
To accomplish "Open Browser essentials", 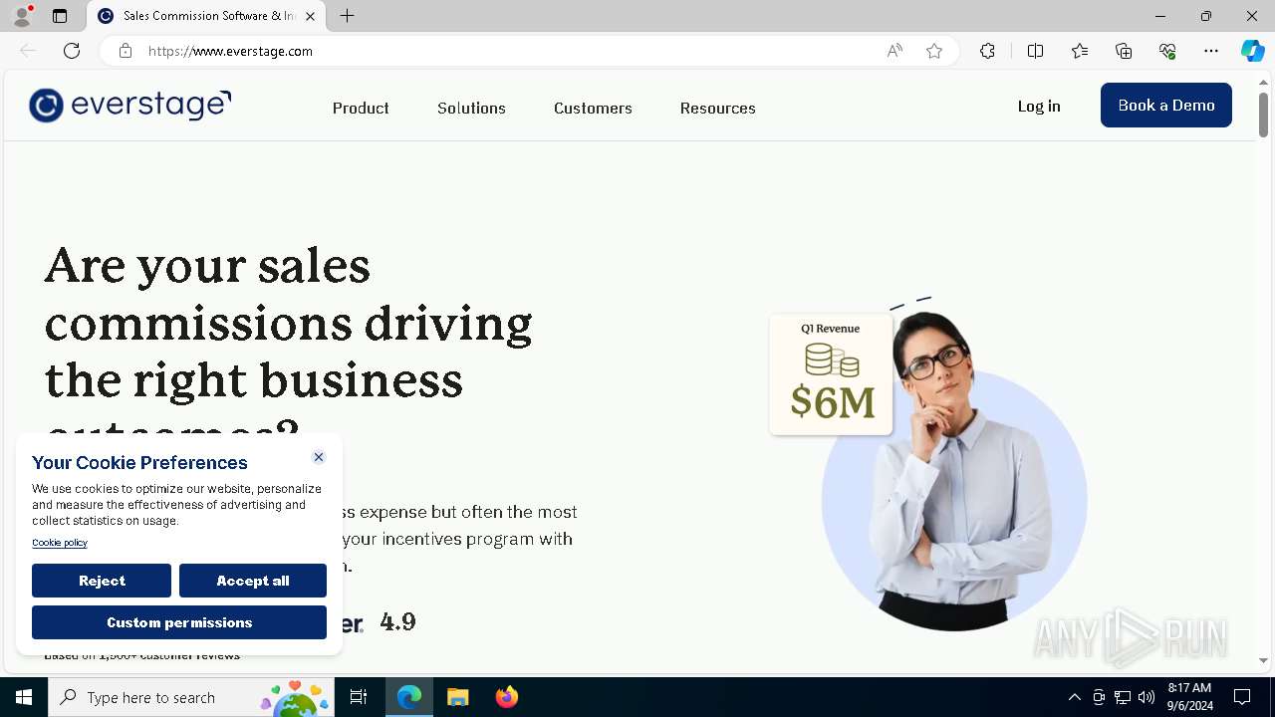I will pos(1167,51).
